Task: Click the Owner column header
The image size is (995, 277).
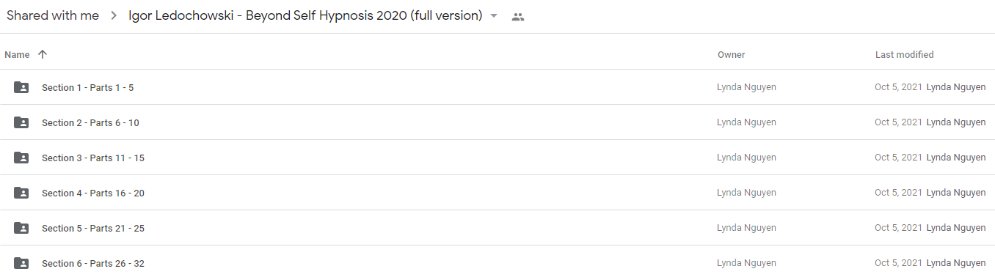Action: (x=731, y=54)
